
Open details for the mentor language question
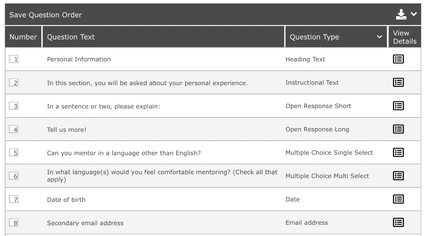tap(398, 152)
